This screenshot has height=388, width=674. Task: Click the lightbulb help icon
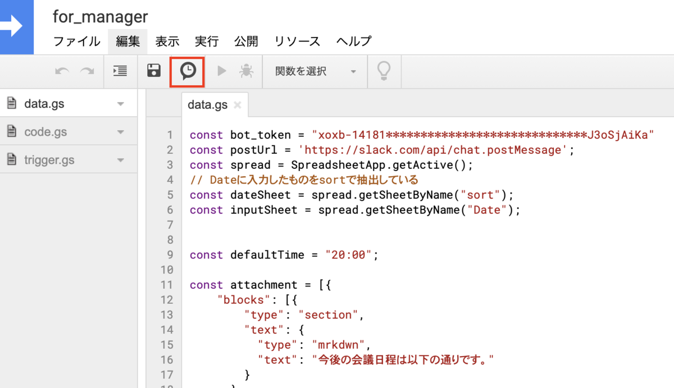click(x=385, y=71)
